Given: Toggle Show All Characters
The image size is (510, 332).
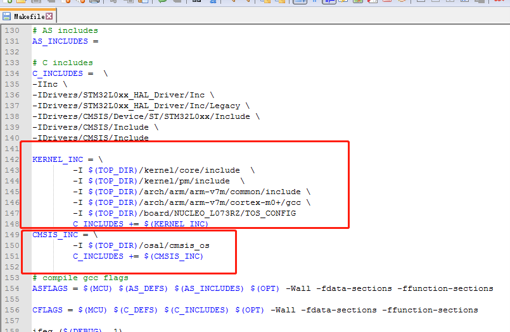Looking at the screenshot, I should [314, 1].
